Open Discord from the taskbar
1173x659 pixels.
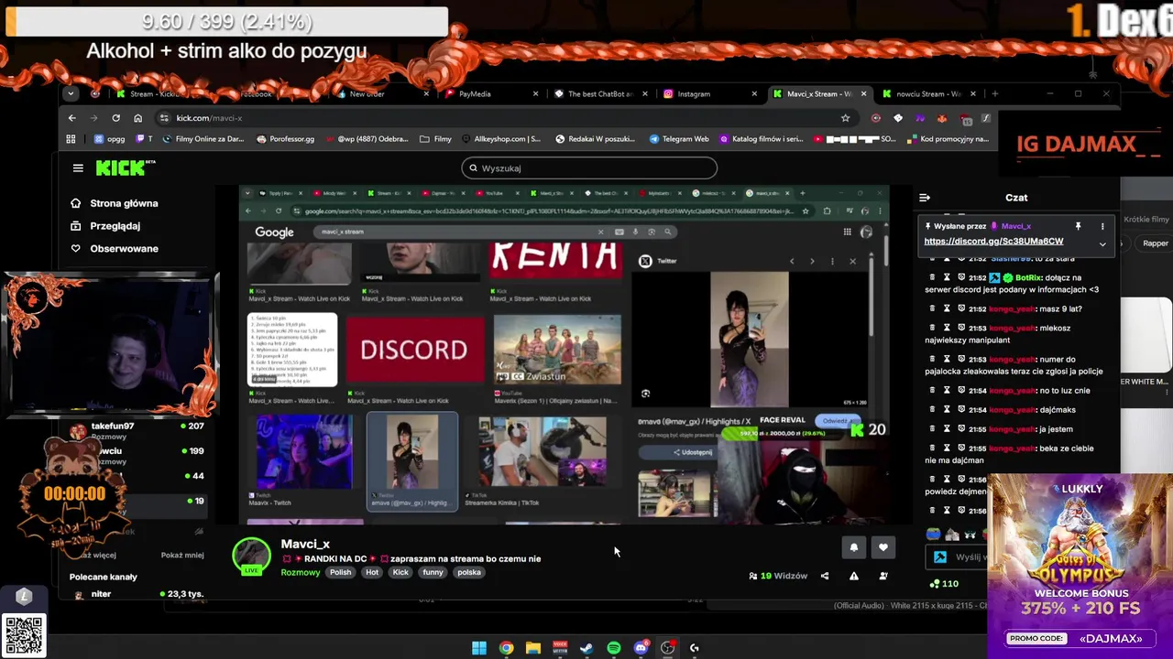641,648
